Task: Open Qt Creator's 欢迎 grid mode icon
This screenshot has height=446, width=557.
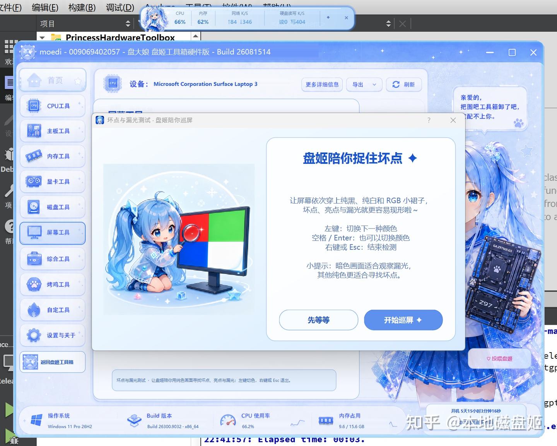Action: coord(10,46)
